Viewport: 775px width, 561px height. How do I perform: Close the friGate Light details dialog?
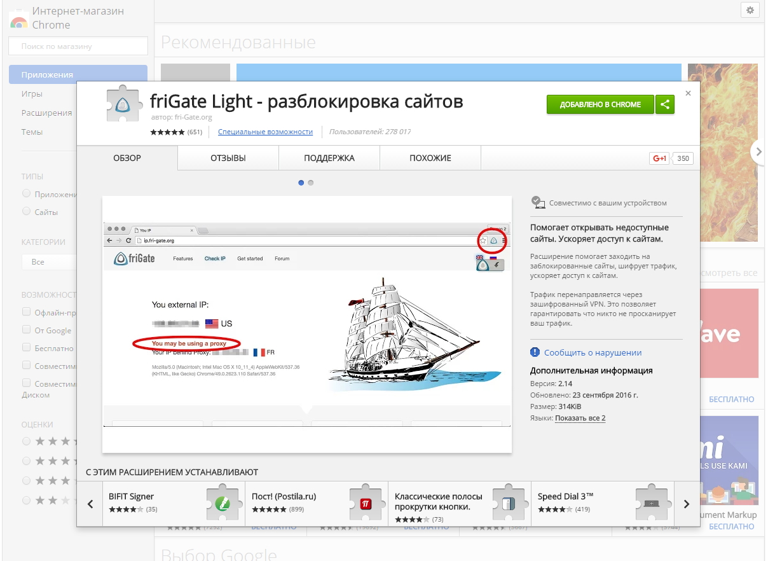click(x=687, y=93)
